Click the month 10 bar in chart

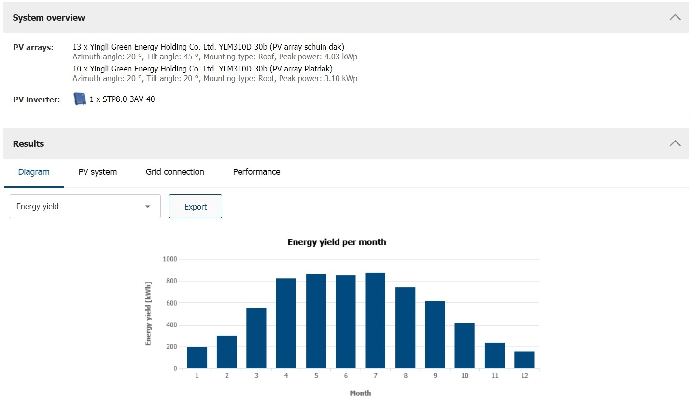(465, 346)
